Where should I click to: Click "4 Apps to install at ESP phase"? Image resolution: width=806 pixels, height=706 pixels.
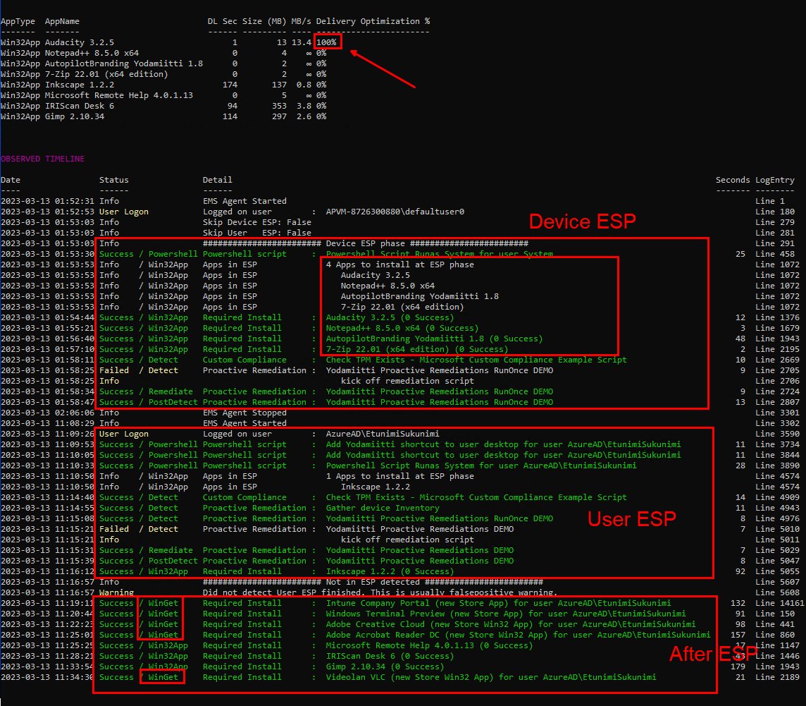(400, 264)
